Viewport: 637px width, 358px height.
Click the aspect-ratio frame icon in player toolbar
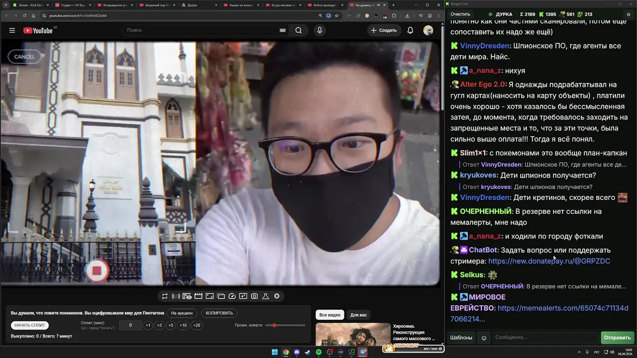[x=210, y=296]
